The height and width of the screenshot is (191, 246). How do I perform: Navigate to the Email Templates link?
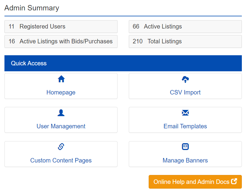pos(185,126)
